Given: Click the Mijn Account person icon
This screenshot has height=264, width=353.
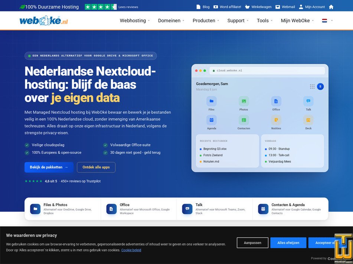Looking at the screenshot, I should click(x=301, y=7).
